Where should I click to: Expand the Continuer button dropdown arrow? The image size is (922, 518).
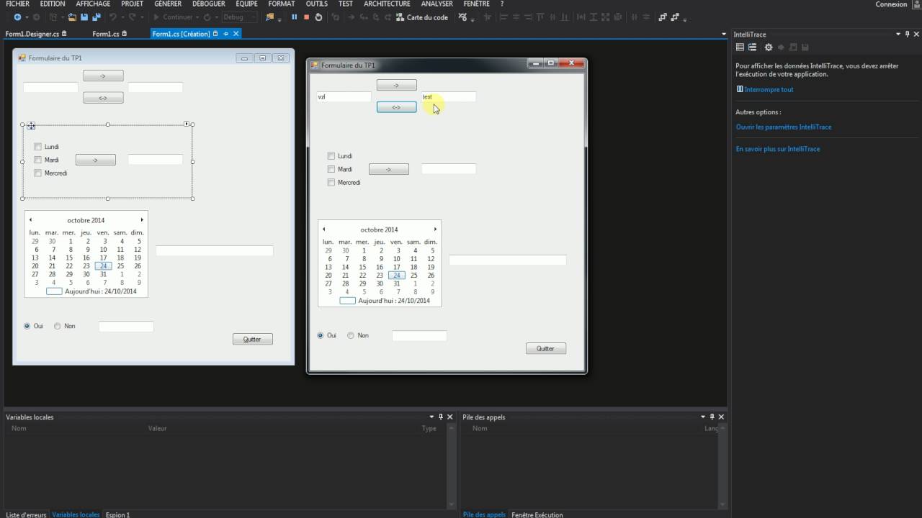pyautogui.click(x=197, y=17)
